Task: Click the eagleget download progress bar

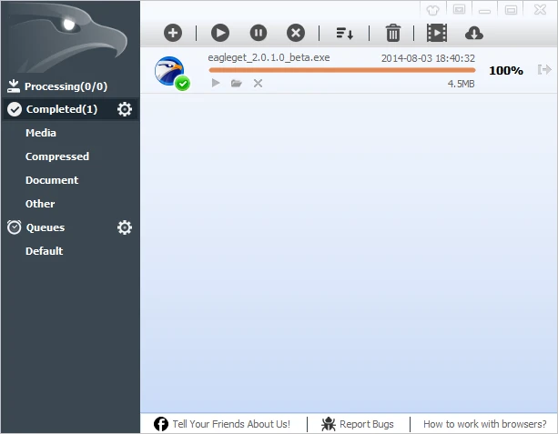Action: click(341, 70)
